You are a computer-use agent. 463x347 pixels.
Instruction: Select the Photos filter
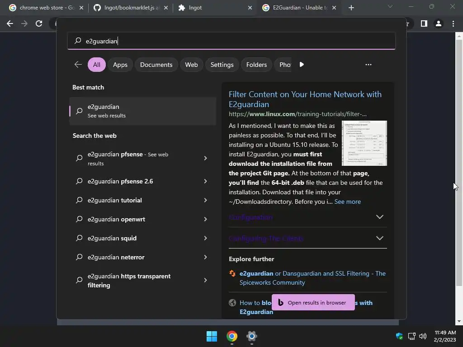pos(283,65)
